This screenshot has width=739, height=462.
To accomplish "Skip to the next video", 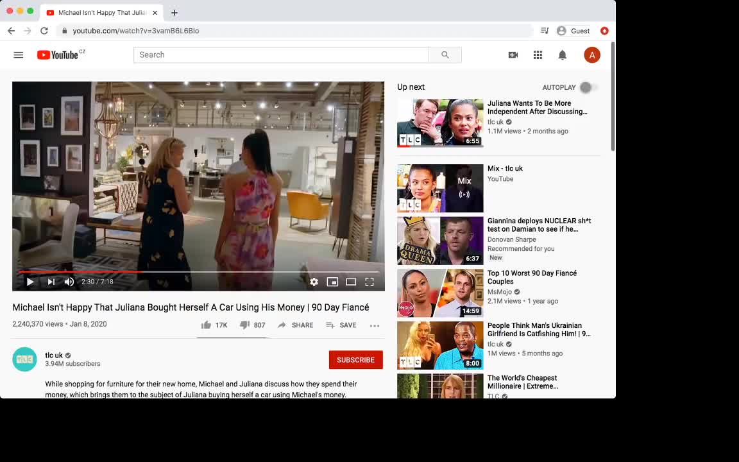I will tap(51, 282).
